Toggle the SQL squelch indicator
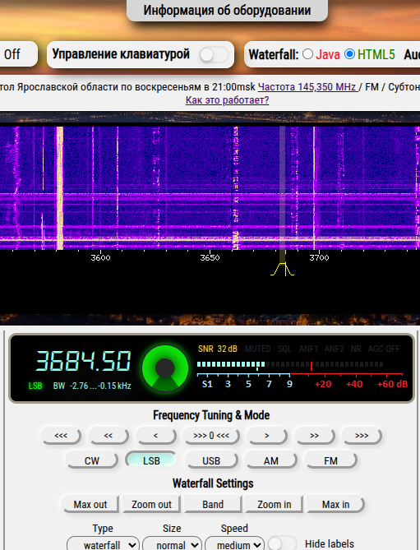Image resolution: width=420 pixels, height=550 pixels. (284, 349)
